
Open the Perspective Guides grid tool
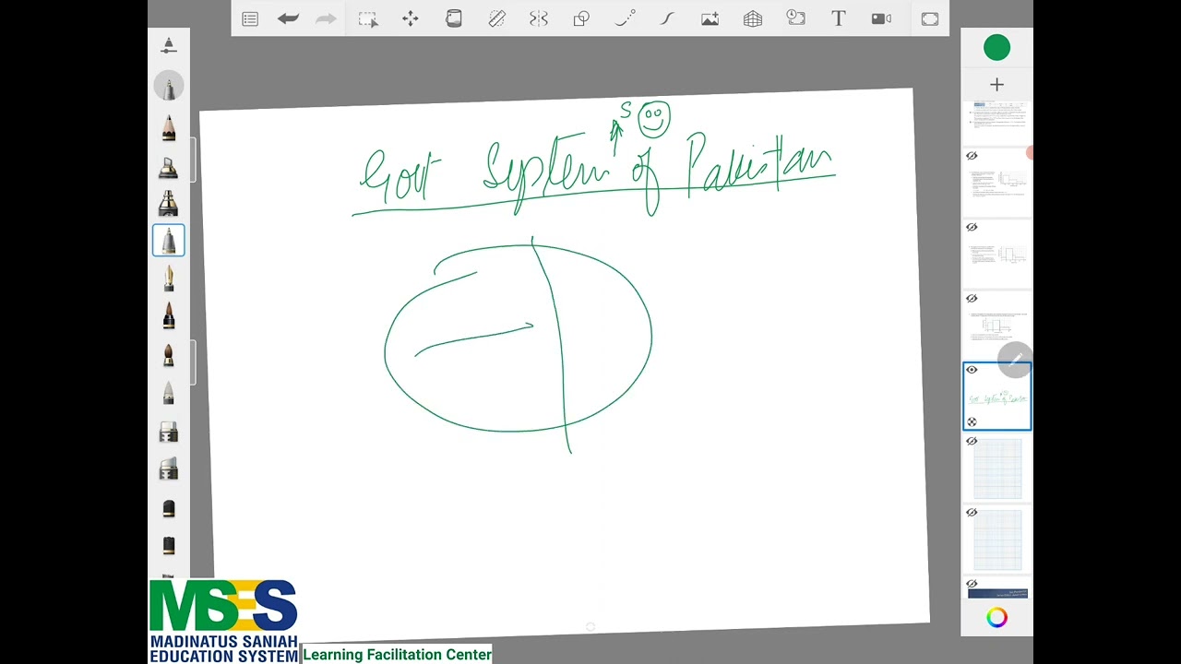753,18
